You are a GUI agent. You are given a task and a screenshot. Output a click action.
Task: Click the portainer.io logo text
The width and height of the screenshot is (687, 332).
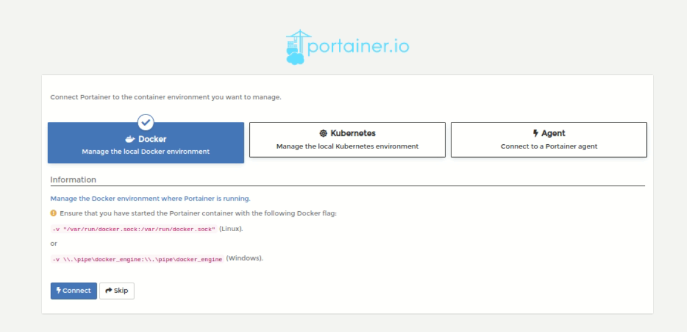point(358,46)
